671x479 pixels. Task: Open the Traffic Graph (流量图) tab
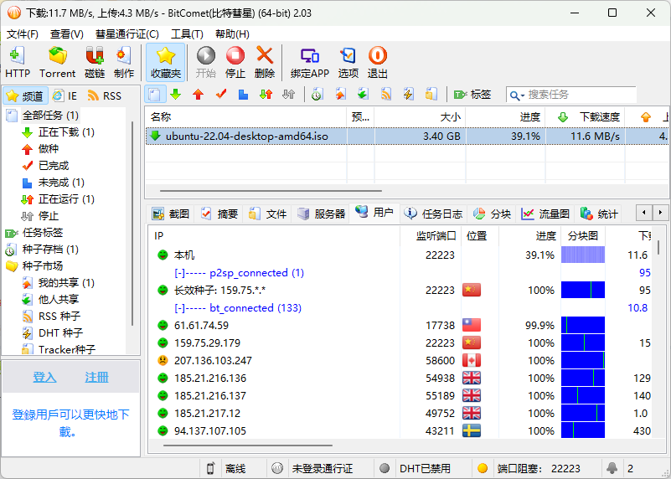click(x=545, y=214)
